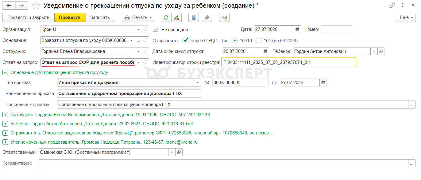Click the envelope with question mark icon
The image size is (421, 180).
pyautogui.click(x=224, y=17)
